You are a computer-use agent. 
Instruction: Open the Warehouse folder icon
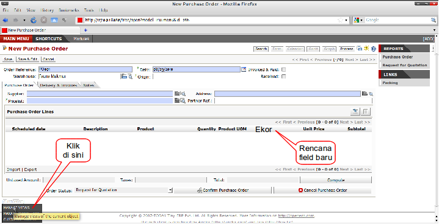124,77
